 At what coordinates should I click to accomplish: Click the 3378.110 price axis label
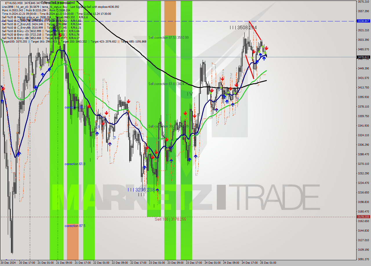point(363,107)
